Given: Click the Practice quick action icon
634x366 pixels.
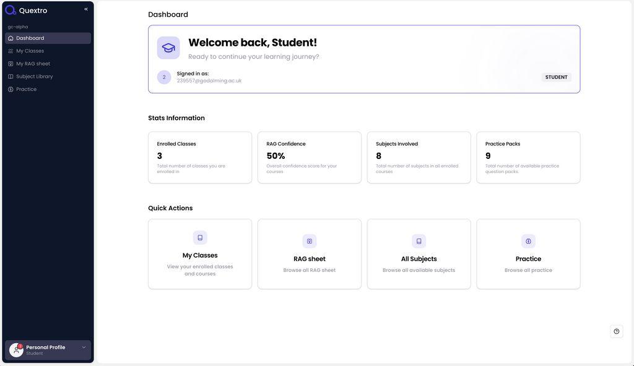Looking at the screenshot, I should point(528,241).
